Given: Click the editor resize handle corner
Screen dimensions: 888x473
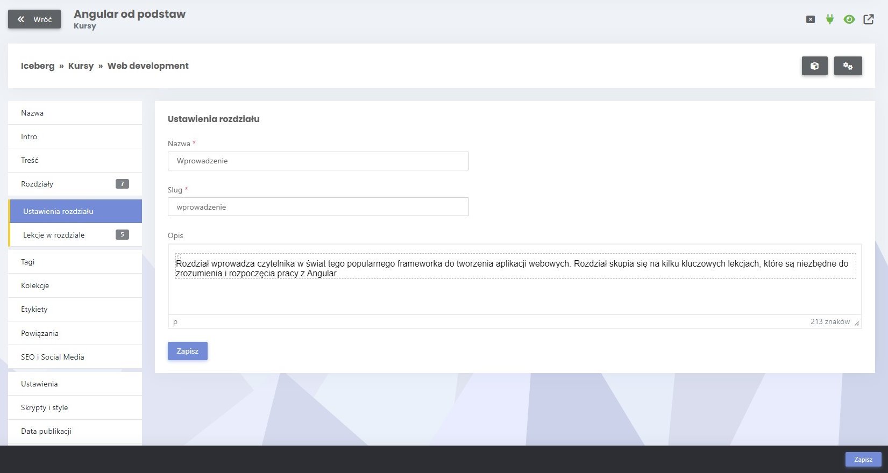Looking at the screenshot, I should tap(857, 323).
